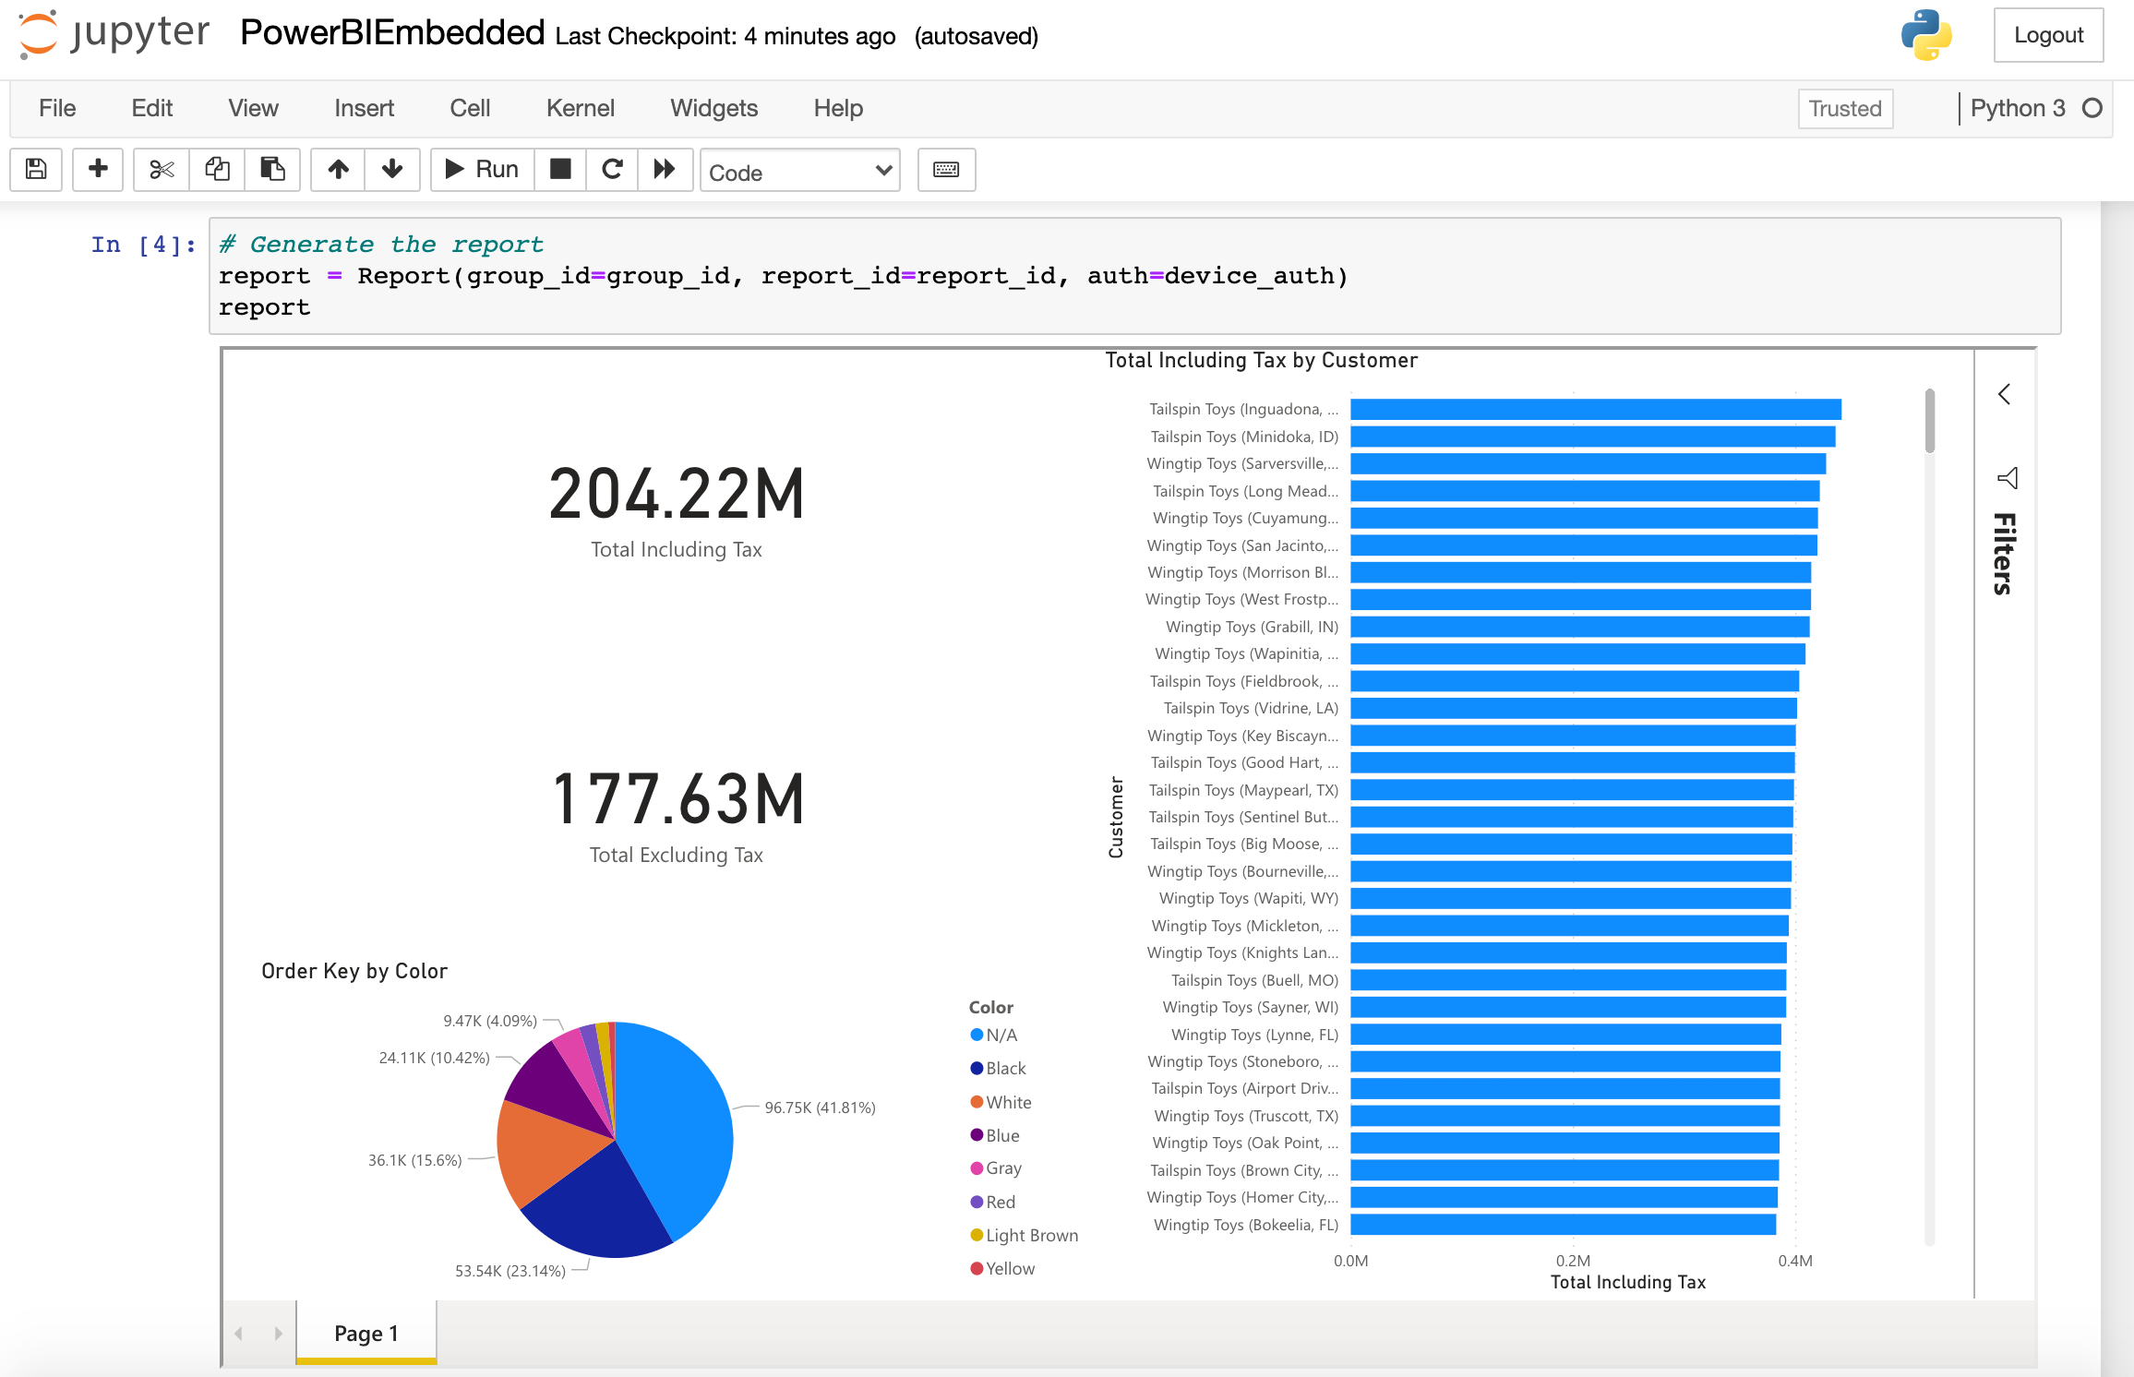2134x1377 pixels.
Task: Open the command palette keyboard icon
Action: click(x=946, y=170)
